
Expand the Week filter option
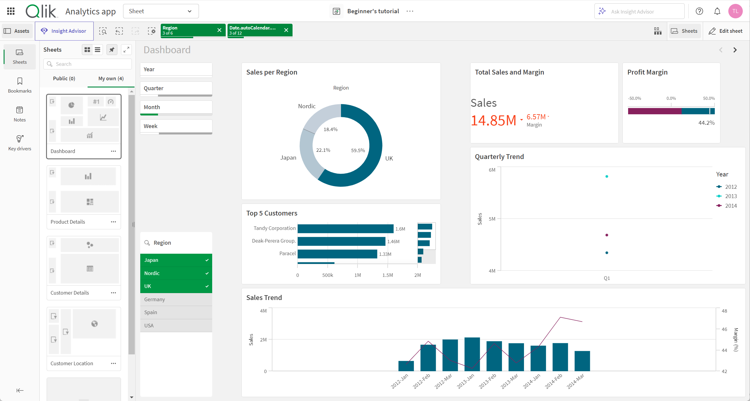[x=176, y=126]
